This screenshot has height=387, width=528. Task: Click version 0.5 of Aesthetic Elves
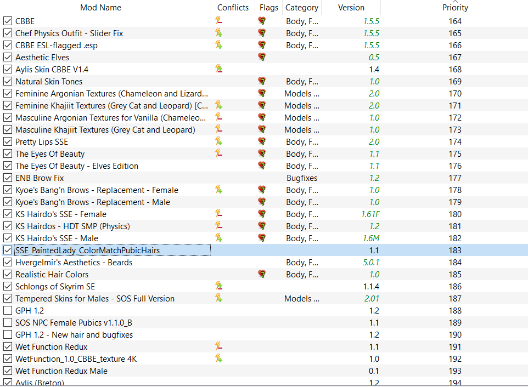(374, 57)
